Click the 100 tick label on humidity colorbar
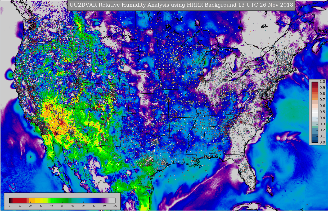This screenshot has height=211, width=328. [x=115, y=206]
